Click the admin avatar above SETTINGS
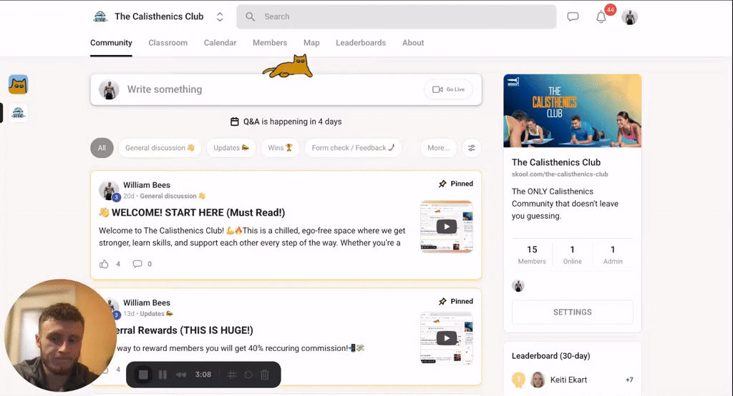The image size is (733, 396). pos(518,285)
